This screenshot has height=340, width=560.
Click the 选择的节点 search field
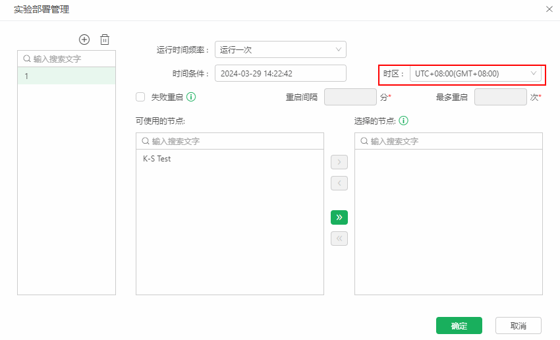point(453,141)
